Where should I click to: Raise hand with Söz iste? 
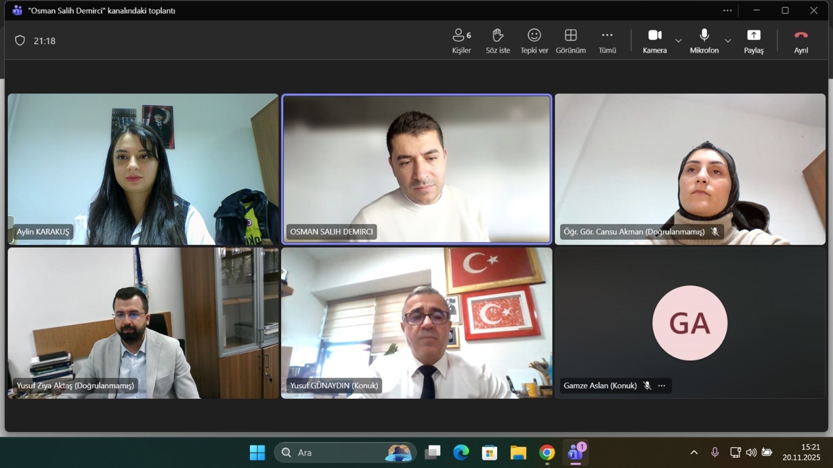click(498, 41)
